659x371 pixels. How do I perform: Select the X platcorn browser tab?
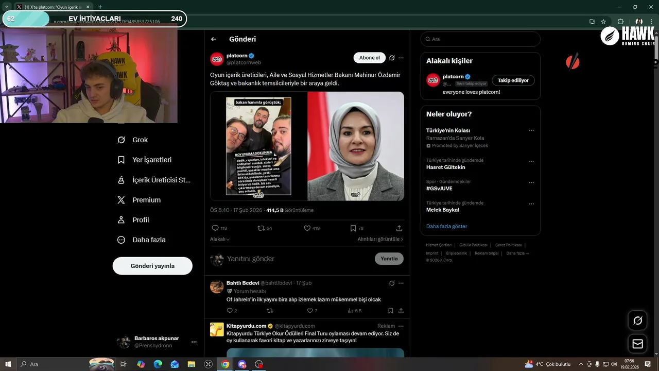[x=53, y=7]
